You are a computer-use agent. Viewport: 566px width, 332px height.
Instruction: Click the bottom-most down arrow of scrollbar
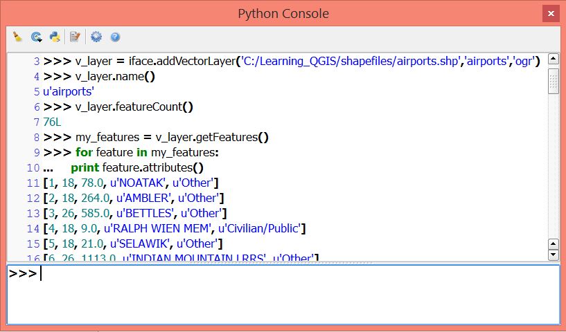coord(554,255)
